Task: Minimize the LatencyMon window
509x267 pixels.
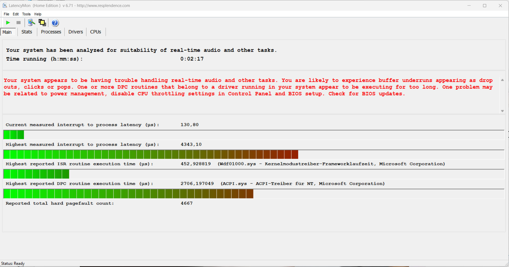Action: tap(469, 6)
